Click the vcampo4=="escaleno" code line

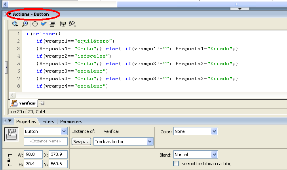click(x=72, y=86)
